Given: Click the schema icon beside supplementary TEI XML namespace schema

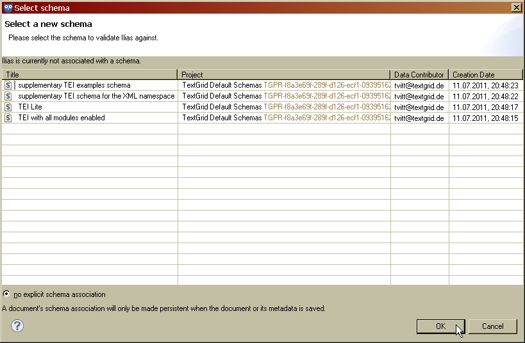Looking at the screenshot, I should (x=8, y=96).
